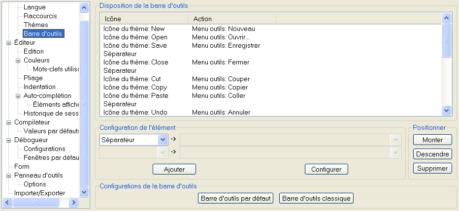This screenshot has height=211, width=459.
Task: Apply Barre d'outils classique layout
Action: tap(317, 198)
